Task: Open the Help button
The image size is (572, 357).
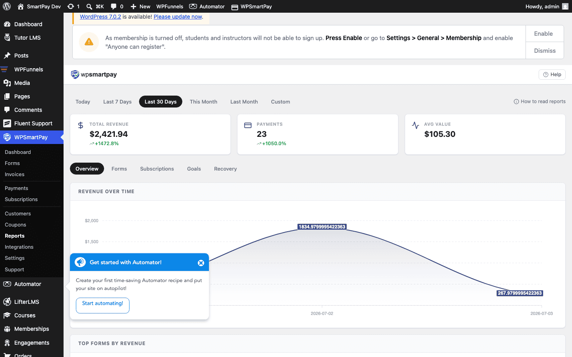Action: [552, 75]
